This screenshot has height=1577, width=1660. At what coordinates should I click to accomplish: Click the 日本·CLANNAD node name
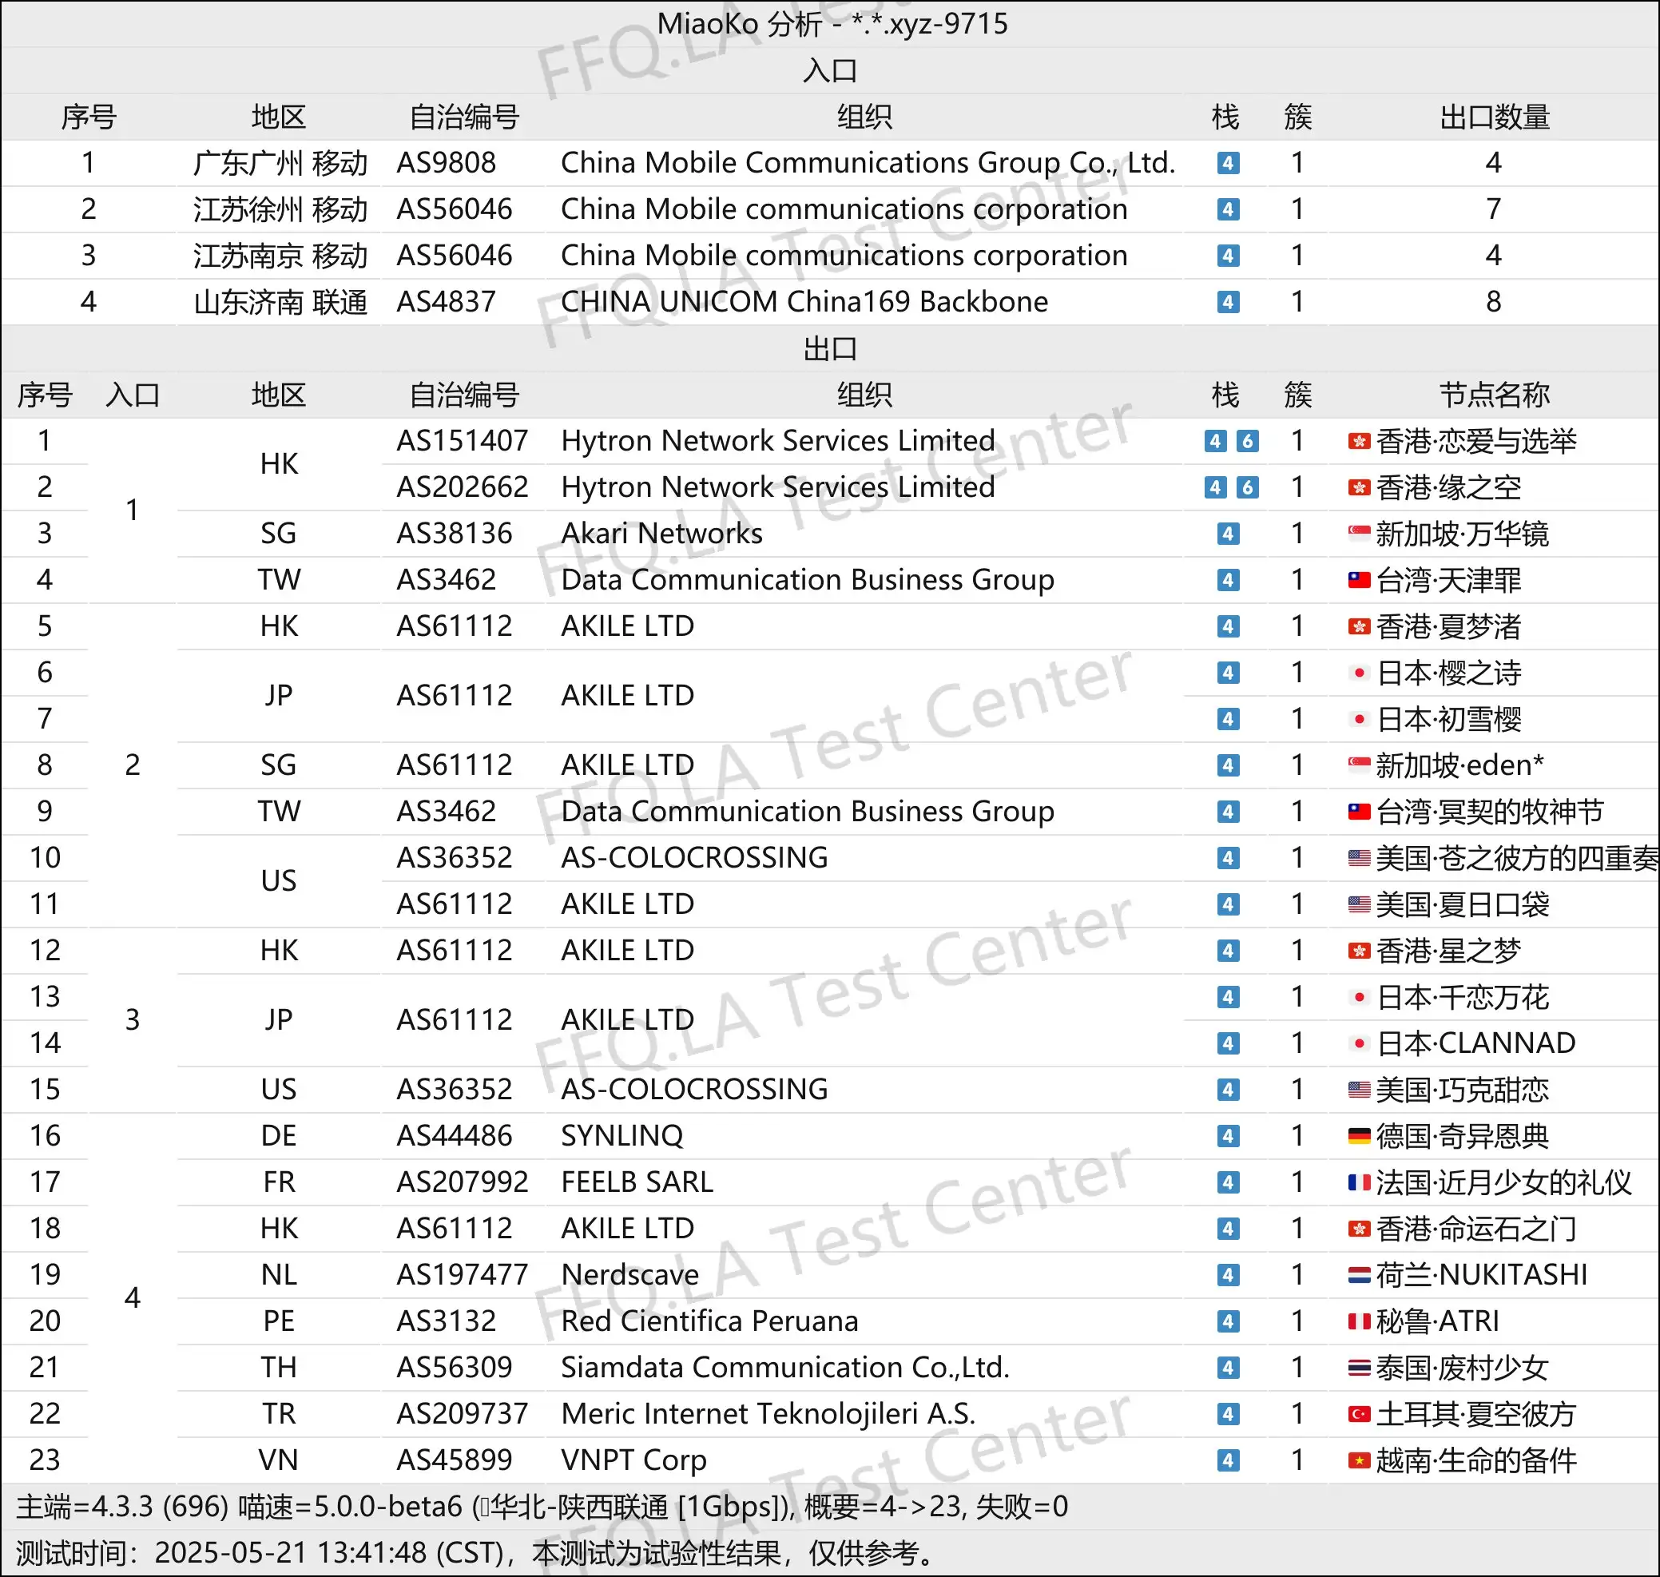(1476, 1043)
